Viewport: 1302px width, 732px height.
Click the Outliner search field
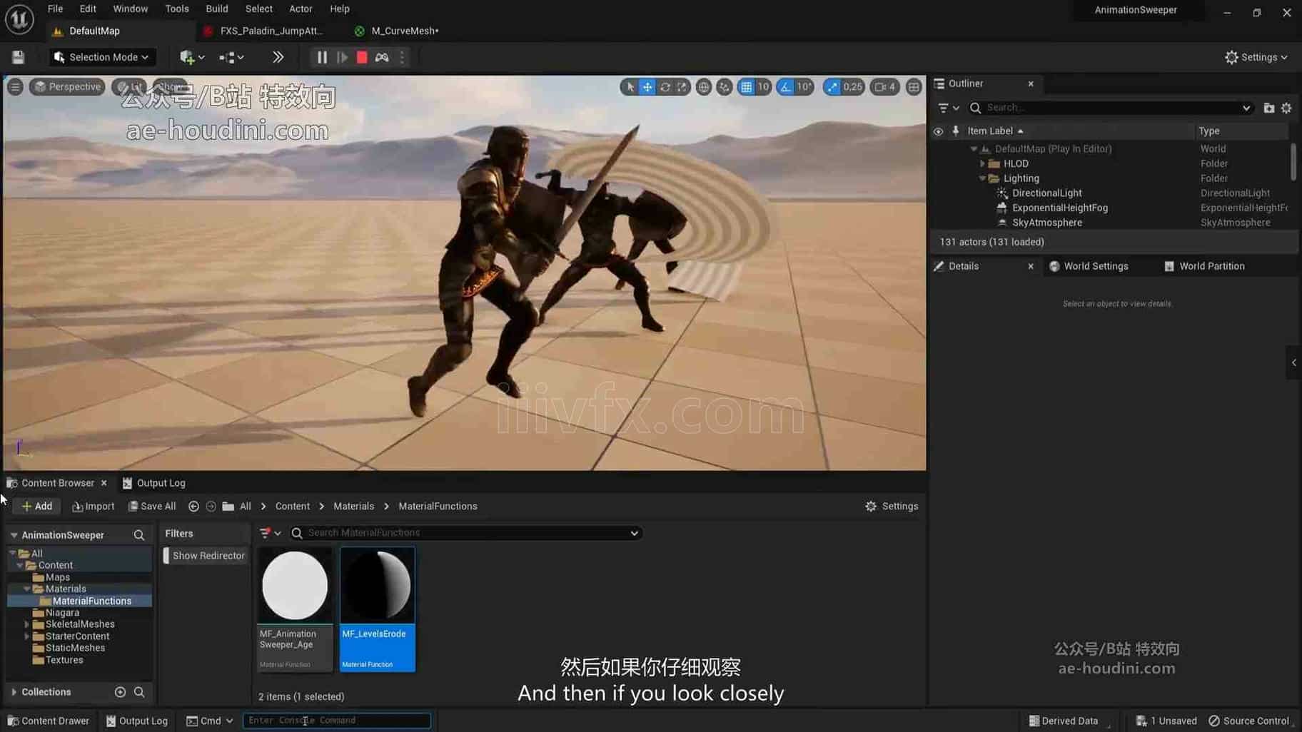click(x=1110, y=108)
